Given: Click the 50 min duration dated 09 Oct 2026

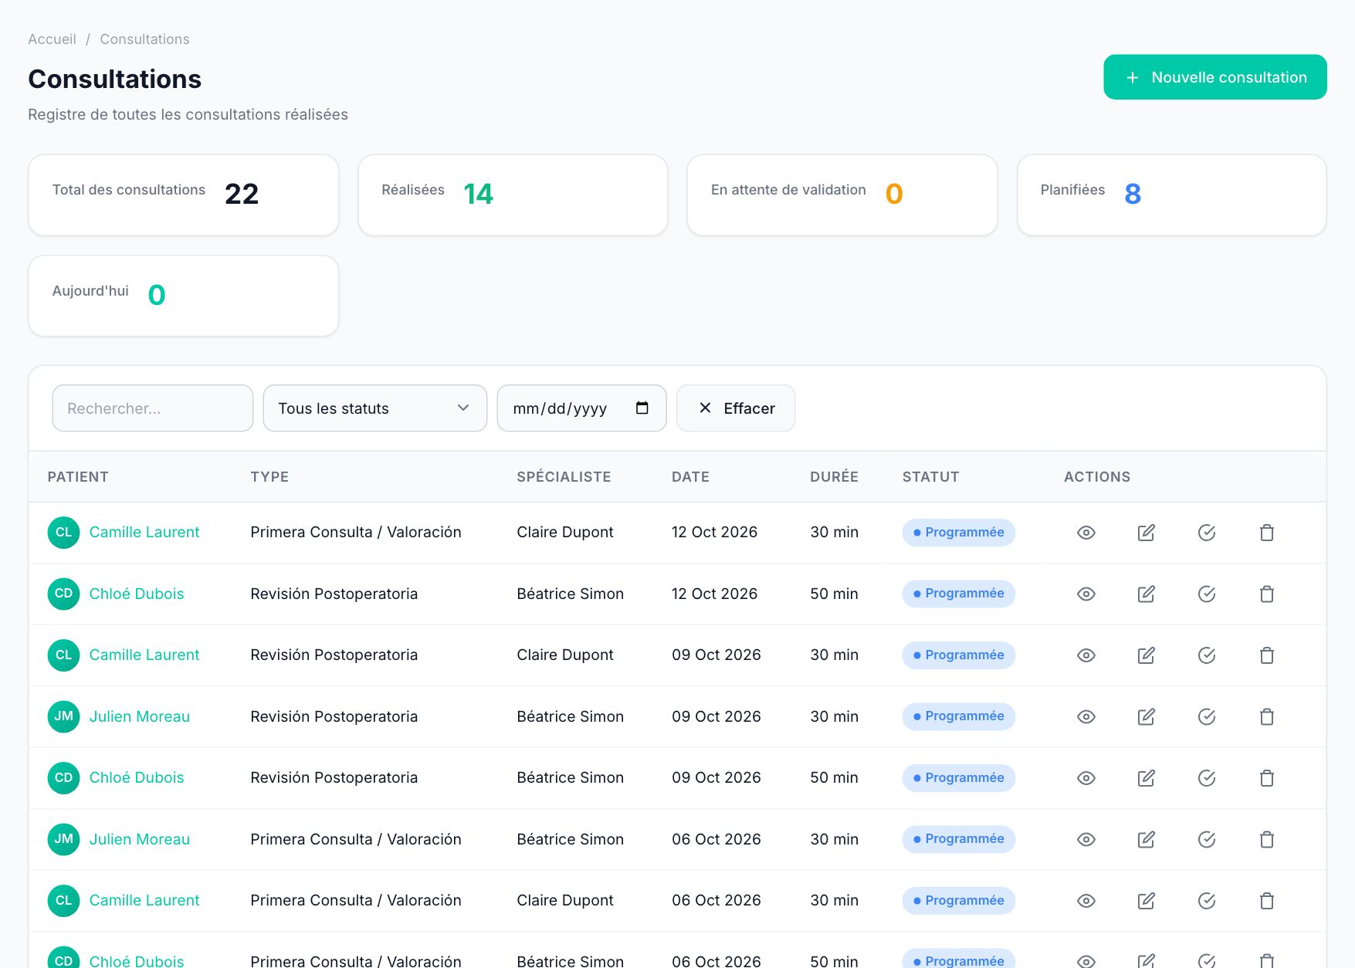Looking at the screenshot, I should coord(834,778).
